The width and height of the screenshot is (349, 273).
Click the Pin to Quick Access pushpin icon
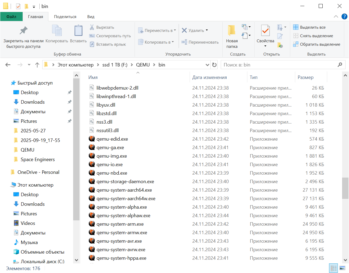click(23, 31)
